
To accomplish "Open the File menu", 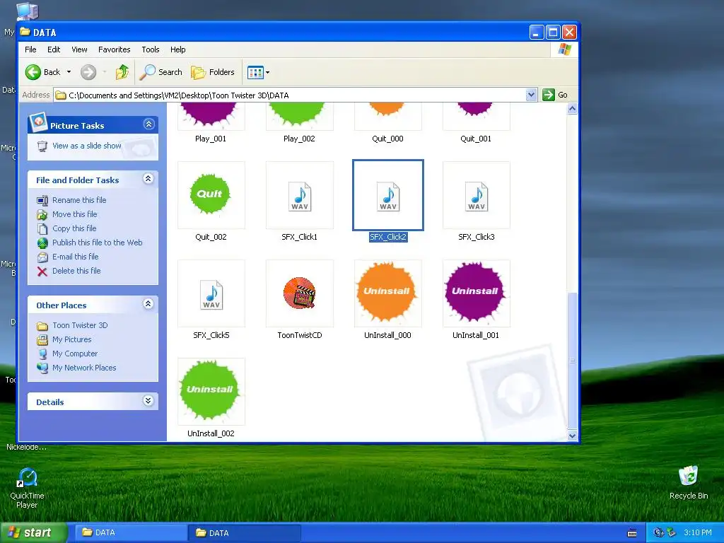I will tap(30, 49).
